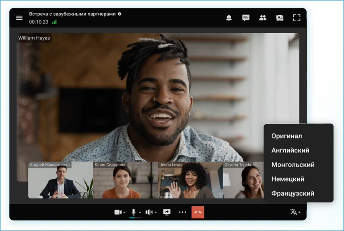Show meeting info next to the title
344x231 pixels.
[119, 14]
